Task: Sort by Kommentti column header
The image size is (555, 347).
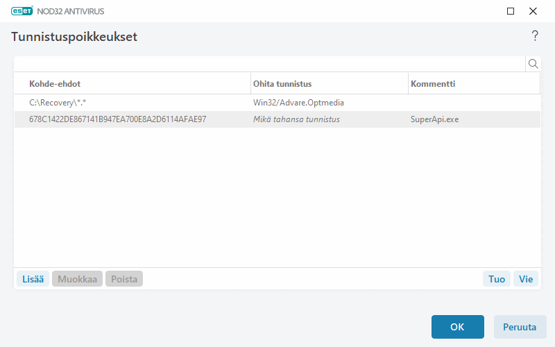Action: tap(473, 84)
